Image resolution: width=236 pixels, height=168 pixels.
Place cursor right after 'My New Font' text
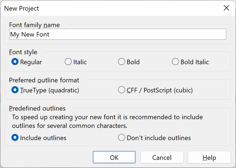tap(50, 35)
